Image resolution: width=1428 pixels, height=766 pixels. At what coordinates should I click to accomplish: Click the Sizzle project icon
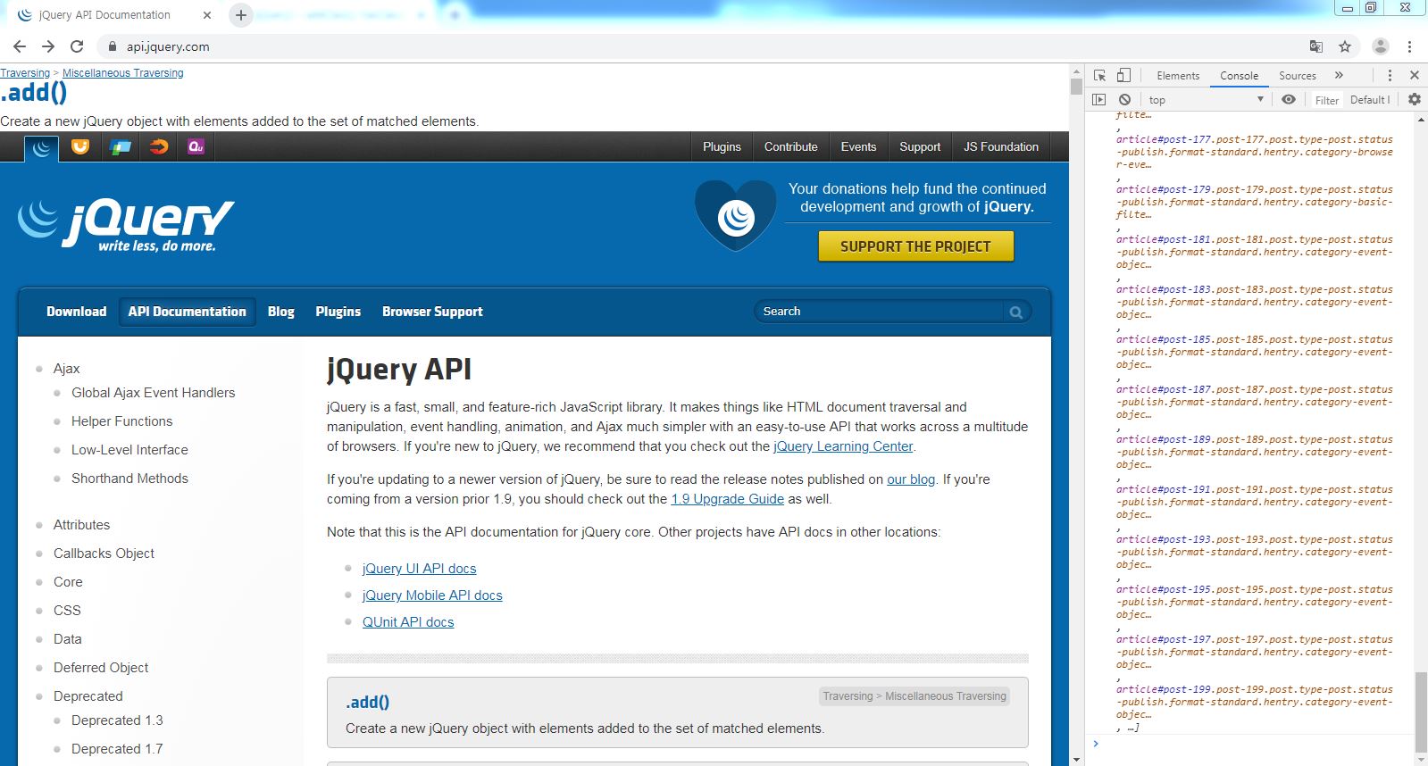tap(159, 146)
